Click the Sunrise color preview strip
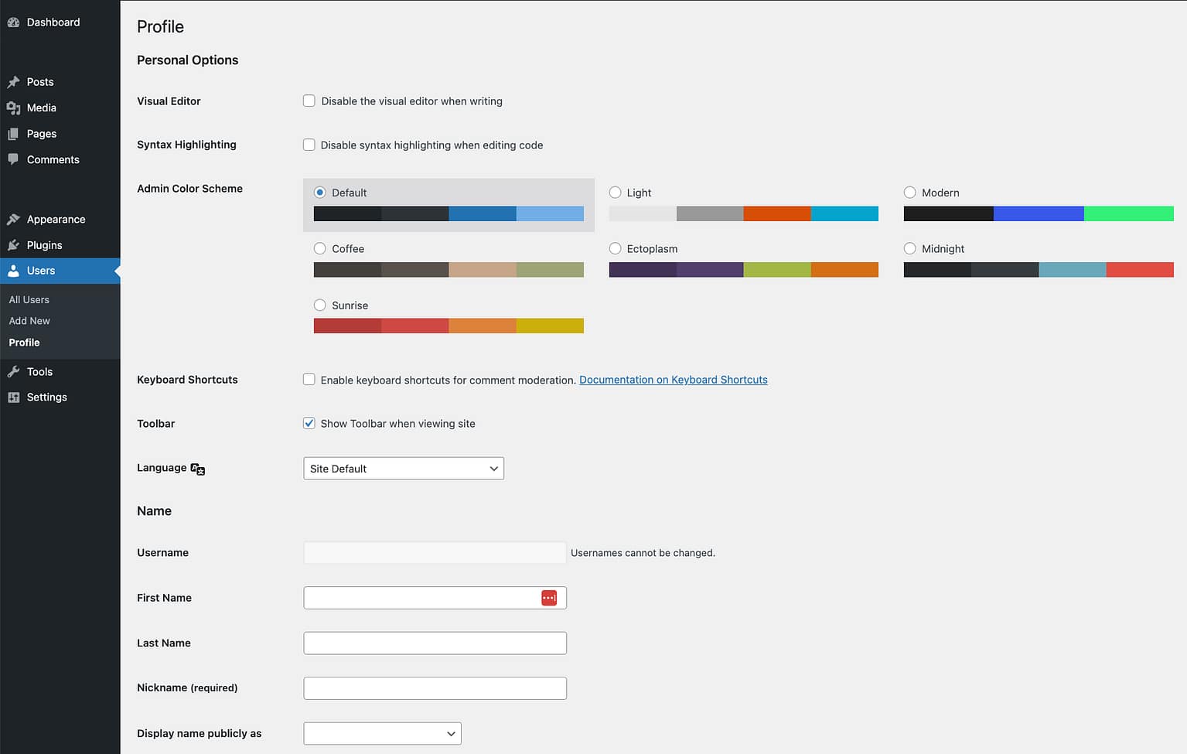Screen dimensions: 1187x754 tap(449, 325)
